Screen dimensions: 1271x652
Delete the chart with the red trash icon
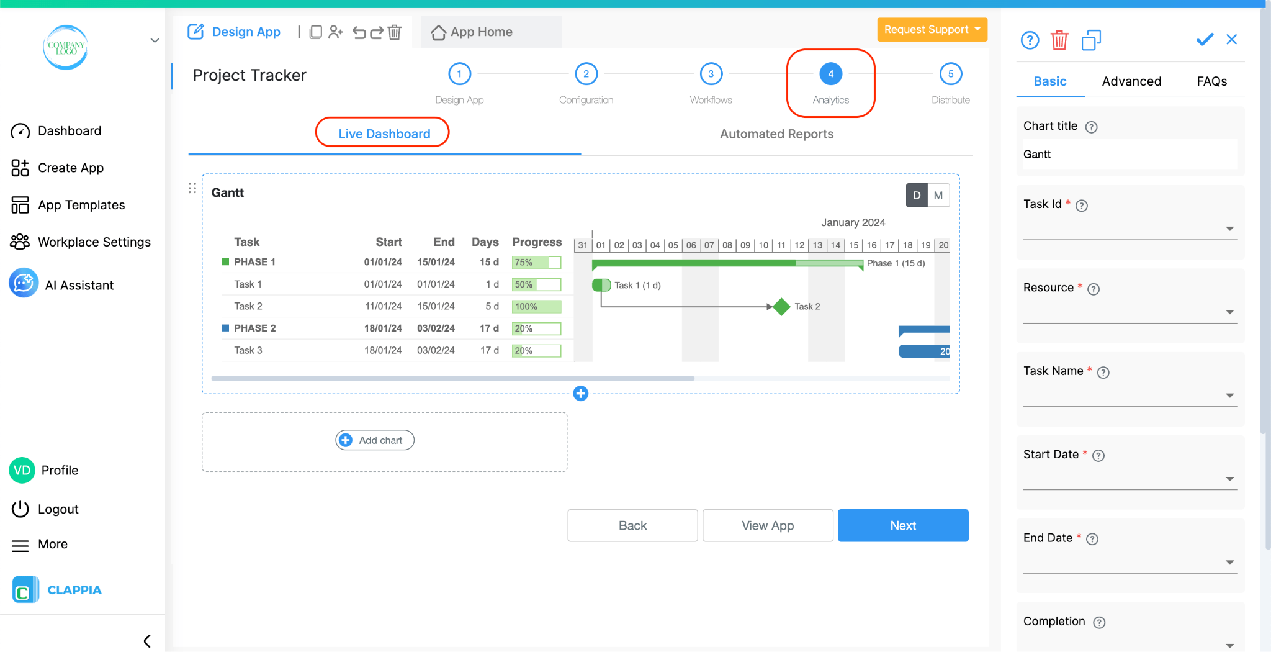click(x=1059, y=40)
